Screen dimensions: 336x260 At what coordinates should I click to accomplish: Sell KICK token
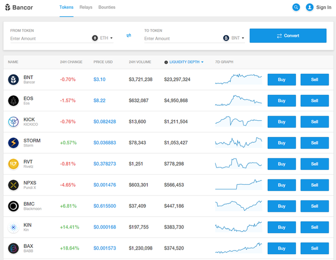point(314,122)
